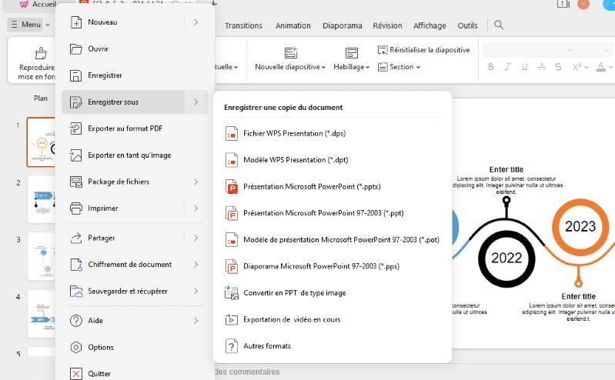This screenshot has width=615, height=380.
Task: Click the Convertir en PPT image icon
Action: click(x=232, y=293)
